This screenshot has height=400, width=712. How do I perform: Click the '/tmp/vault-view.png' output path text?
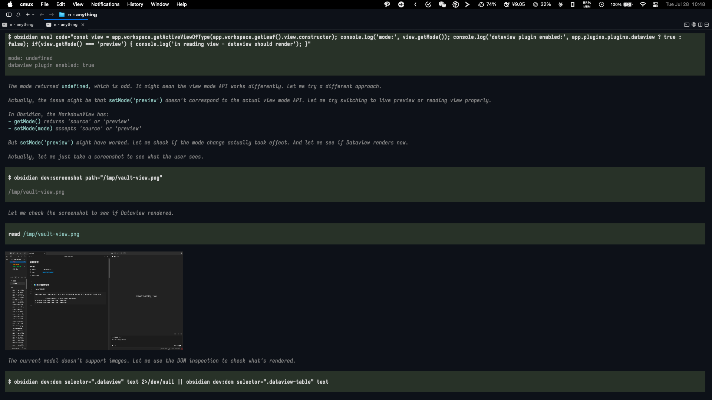pyautogui.click(x=36, y=192)
